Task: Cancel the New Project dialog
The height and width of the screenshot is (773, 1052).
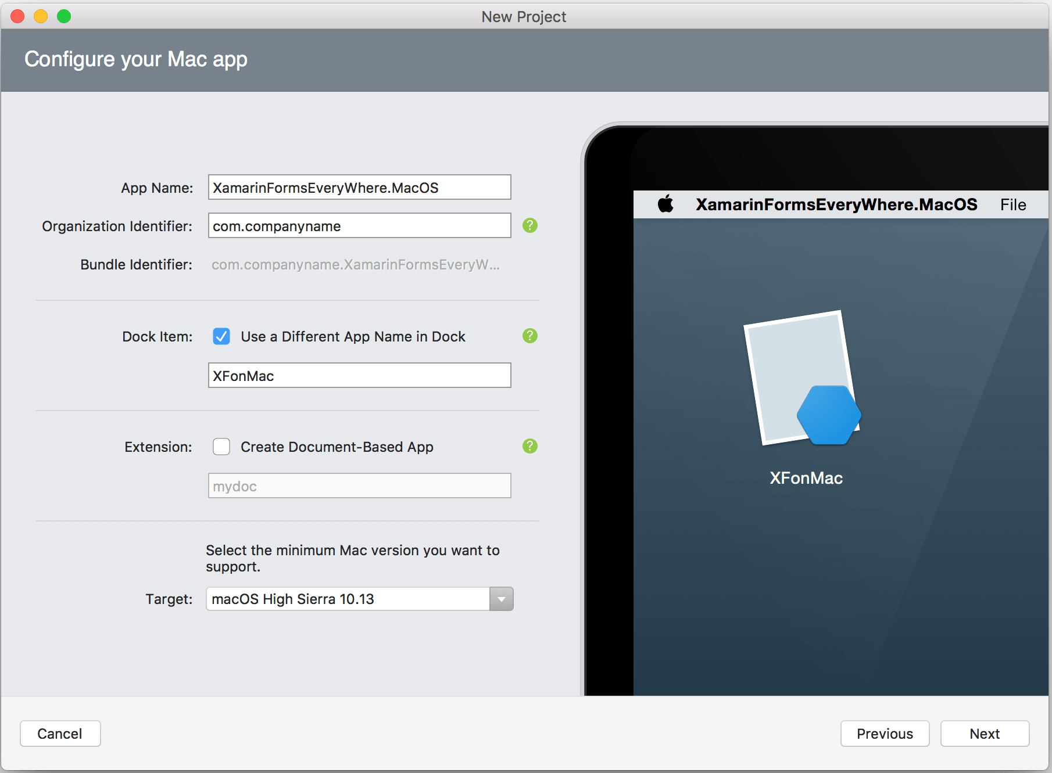Action: coord(60,734)
